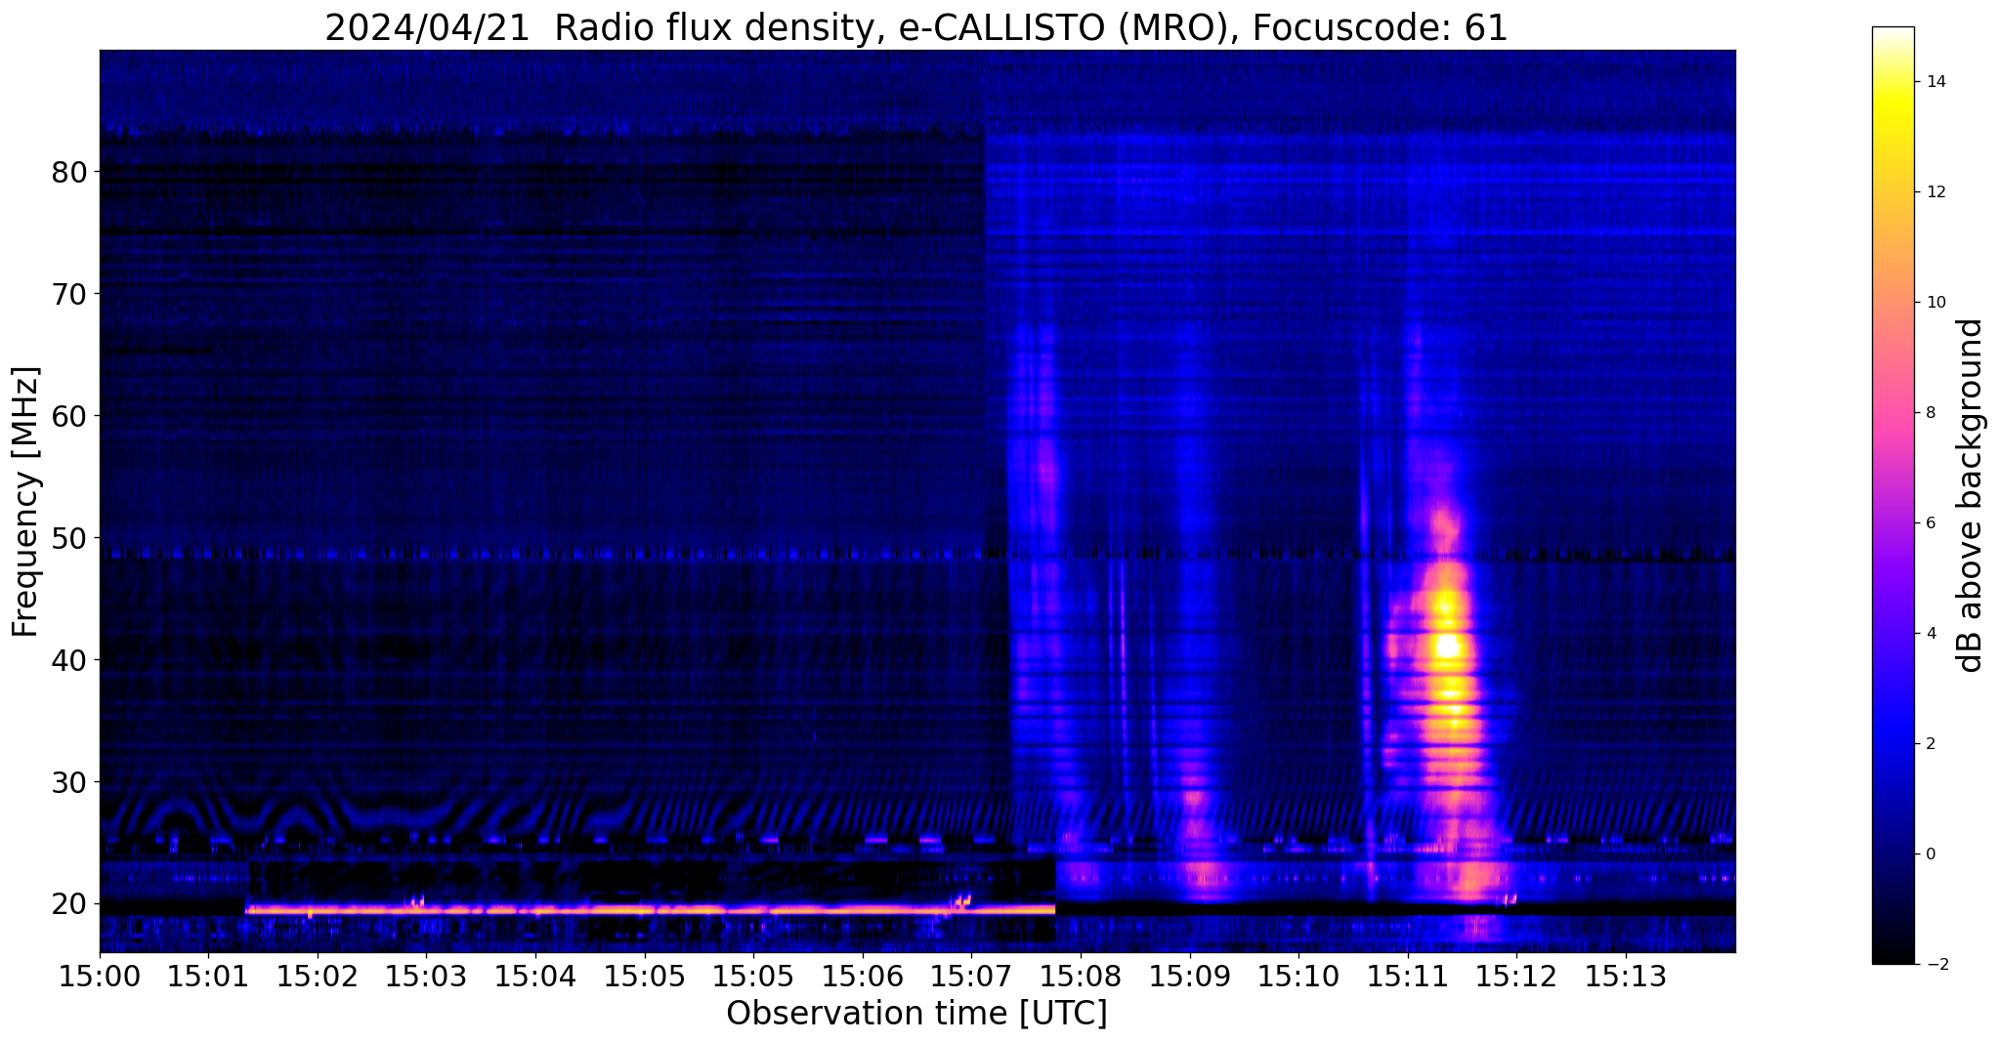2000x1042 pixels.
Task: Click the 15:03 time tick label
Action: tap(427, 977)
